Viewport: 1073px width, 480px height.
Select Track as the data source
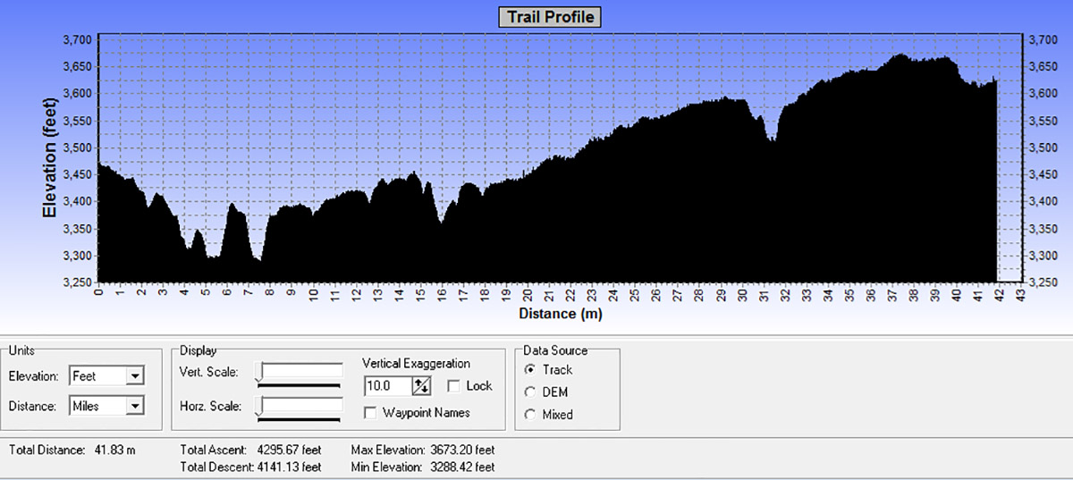pos(530,370)
